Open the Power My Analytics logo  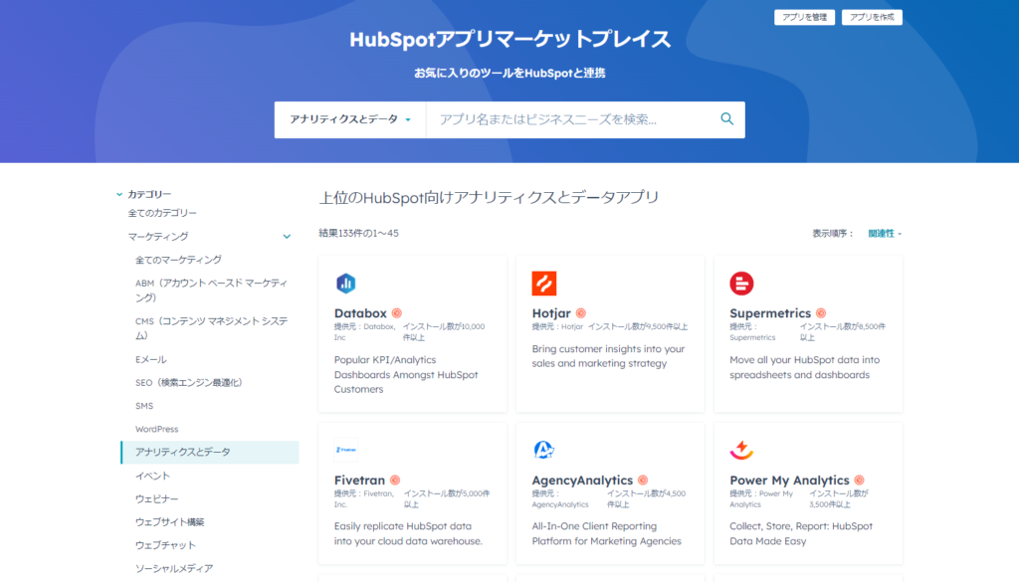point(741,450)
